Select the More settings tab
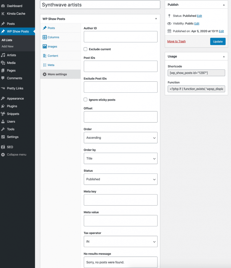The width and height of the screenshot is (231, 268). pos(60,74)
